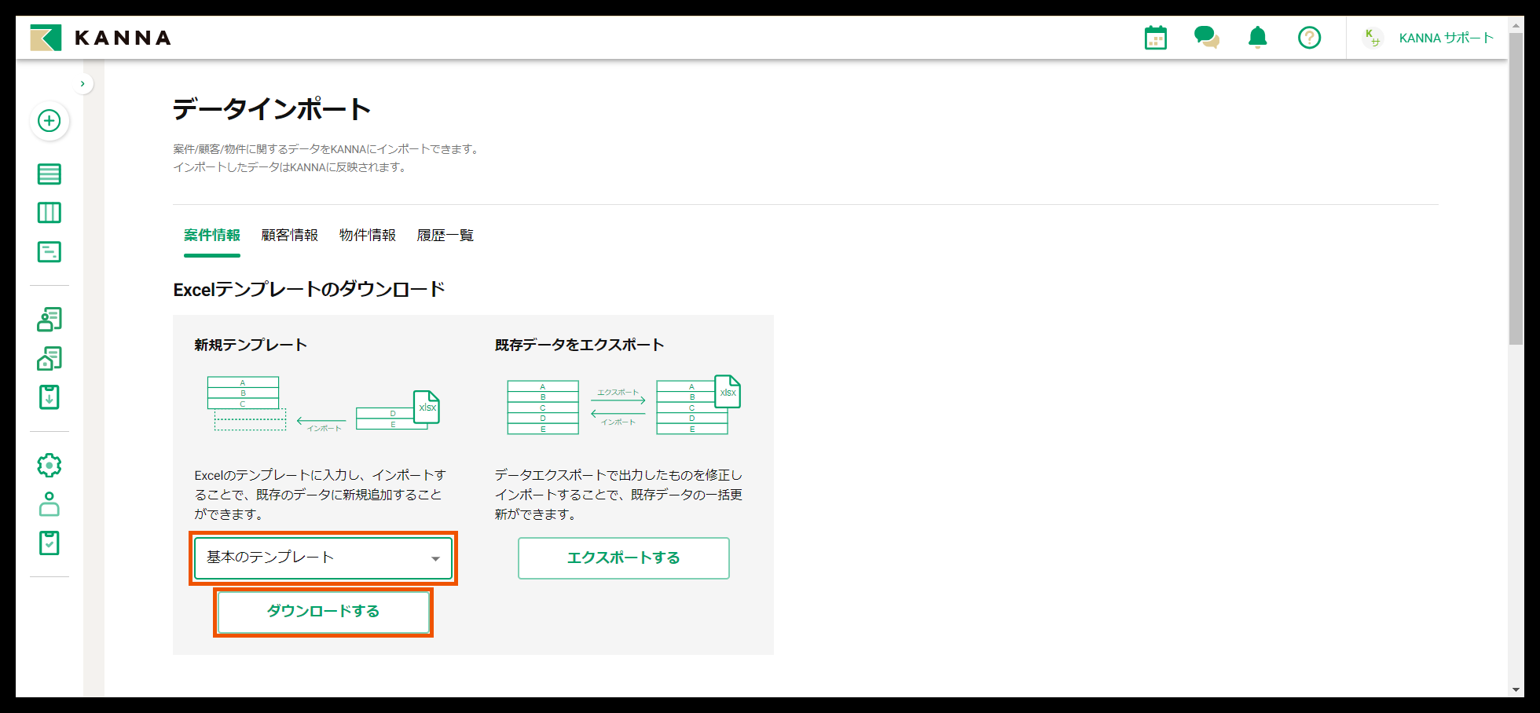Open the board view icon in the sidebar
This screenshot has height=713, width=1540.
click(x=49, y=212)
